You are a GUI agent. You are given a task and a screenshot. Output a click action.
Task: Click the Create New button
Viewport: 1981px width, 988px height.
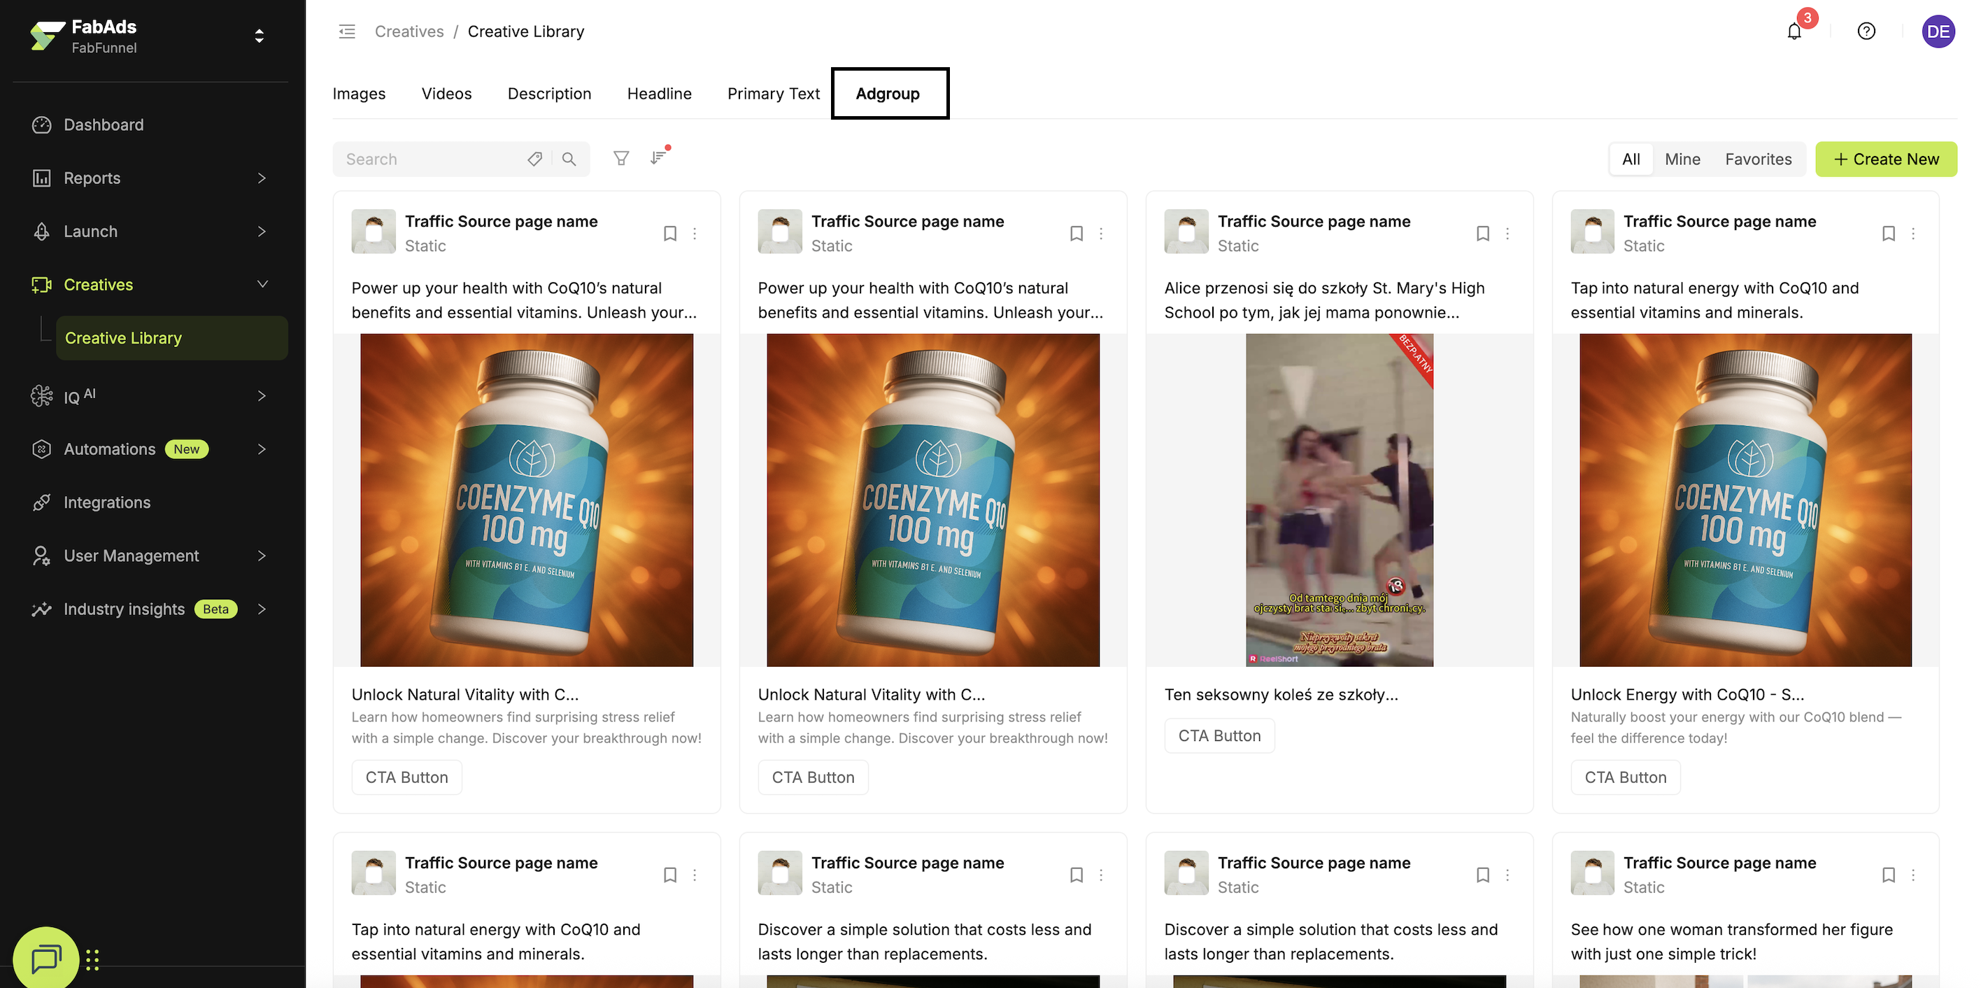click(1886, 159)
